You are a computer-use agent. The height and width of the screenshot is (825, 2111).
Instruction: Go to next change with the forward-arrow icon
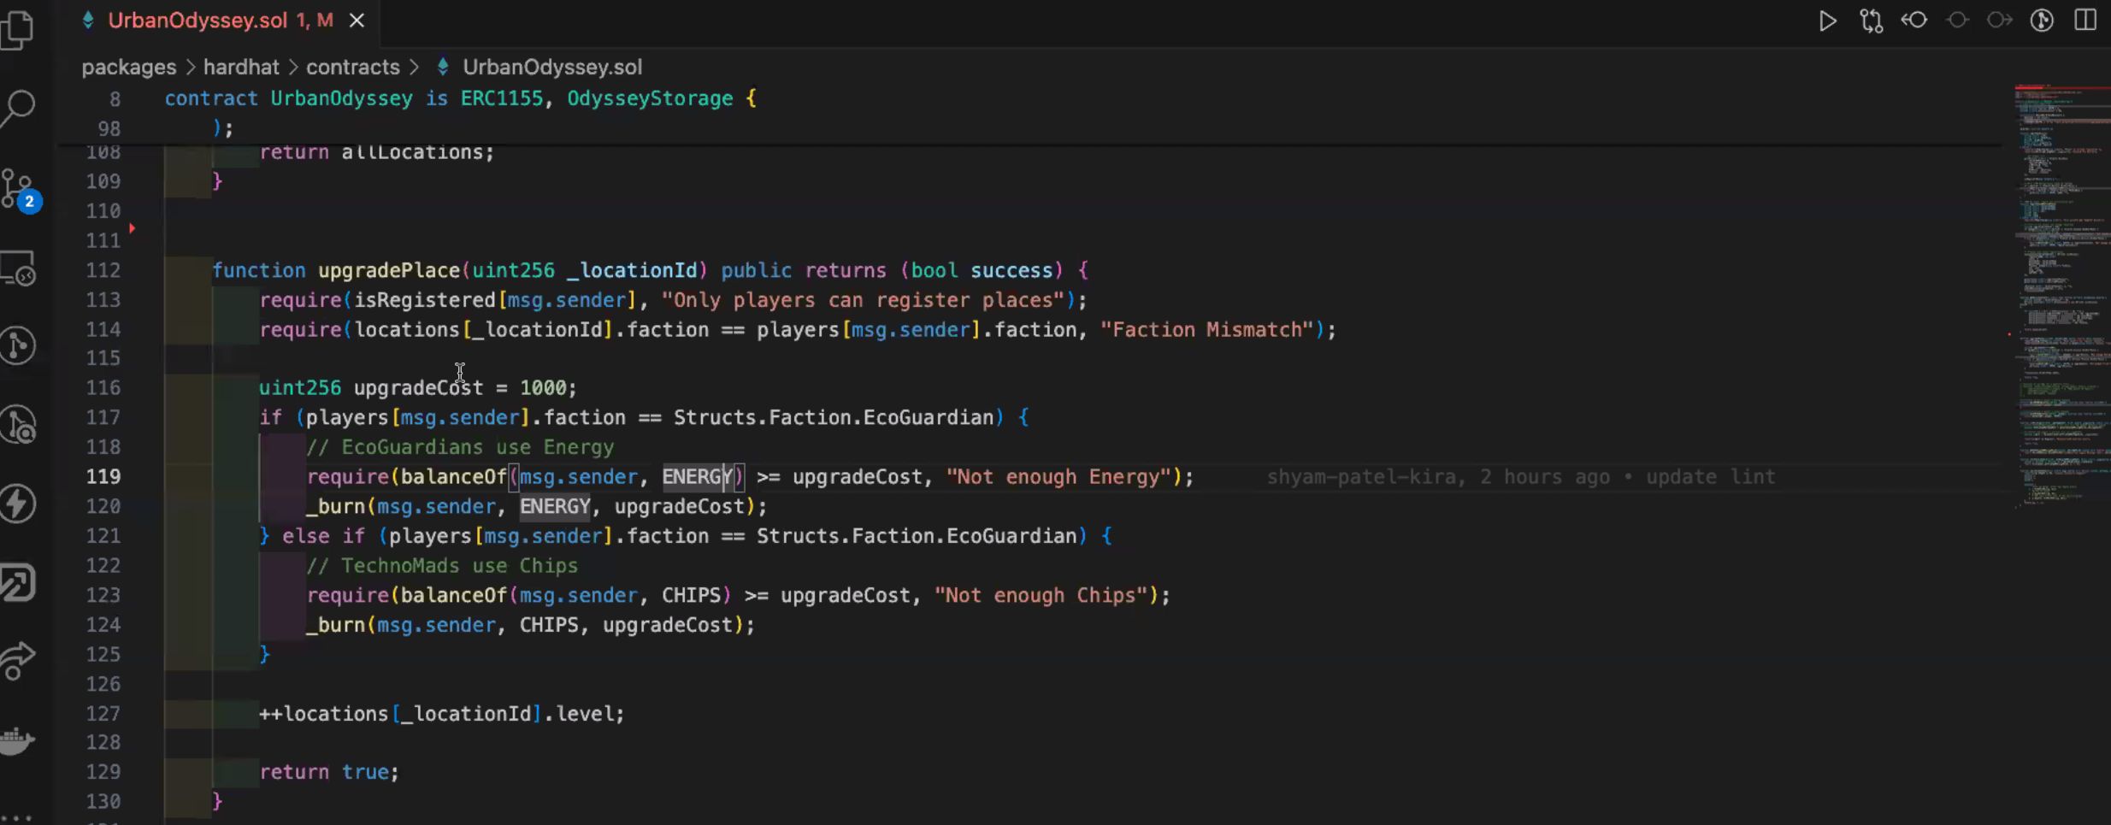1999,20
